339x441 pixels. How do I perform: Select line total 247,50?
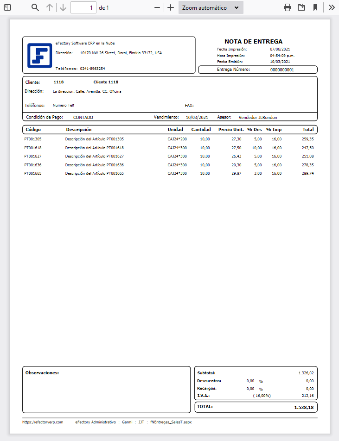(x=308, y=148)
